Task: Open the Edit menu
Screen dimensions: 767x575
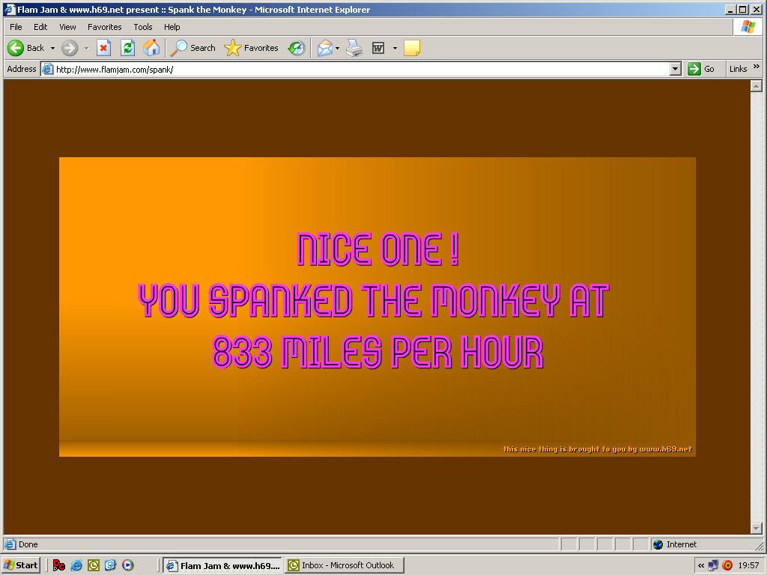Action: click(x=40, y=27)
